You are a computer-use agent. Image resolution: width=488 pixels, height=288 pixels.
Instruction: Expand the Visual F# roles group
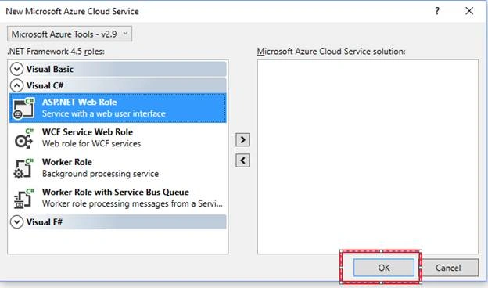pyautogui.click(x=16, y=222)
